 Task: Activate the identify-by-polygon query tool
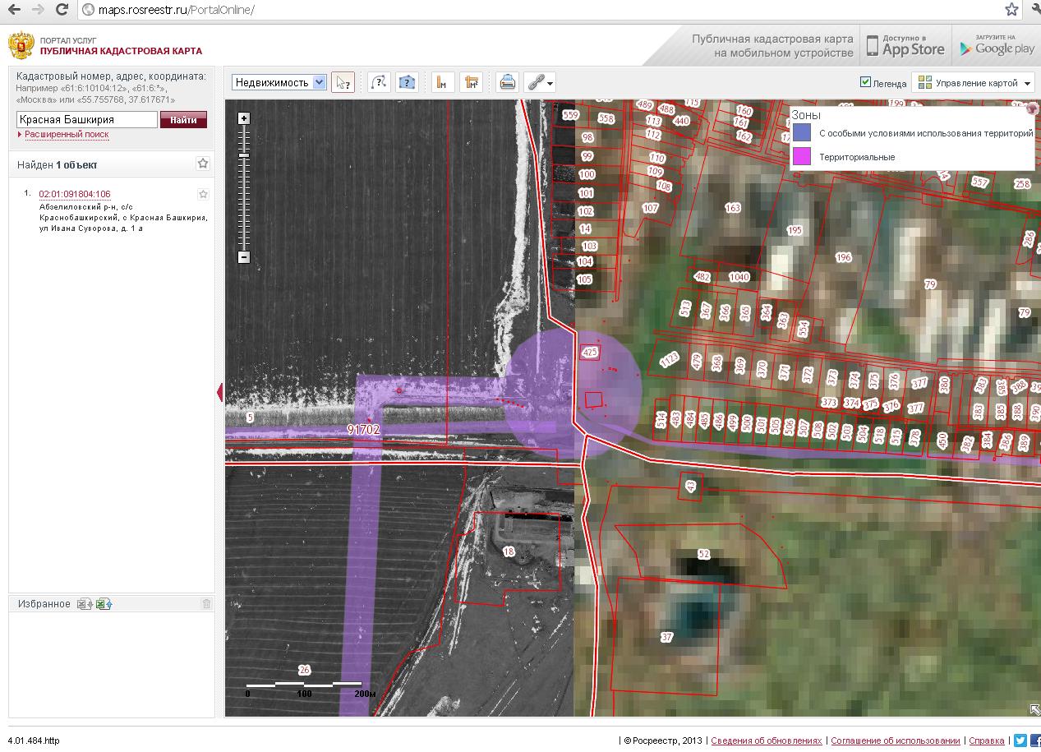tap(407, 82)
